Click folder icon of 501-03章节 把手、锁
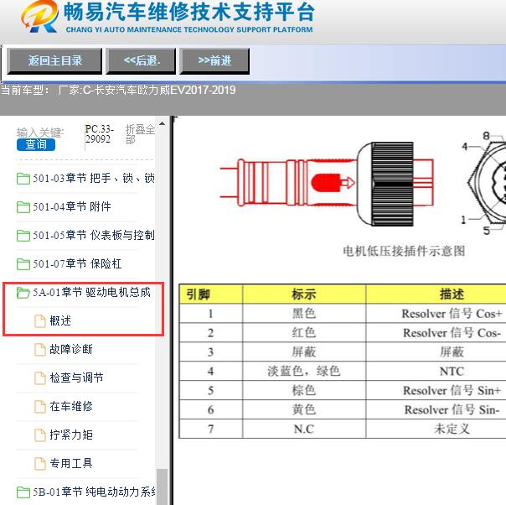Screen dimensions: 506x505 pos(23,179)
